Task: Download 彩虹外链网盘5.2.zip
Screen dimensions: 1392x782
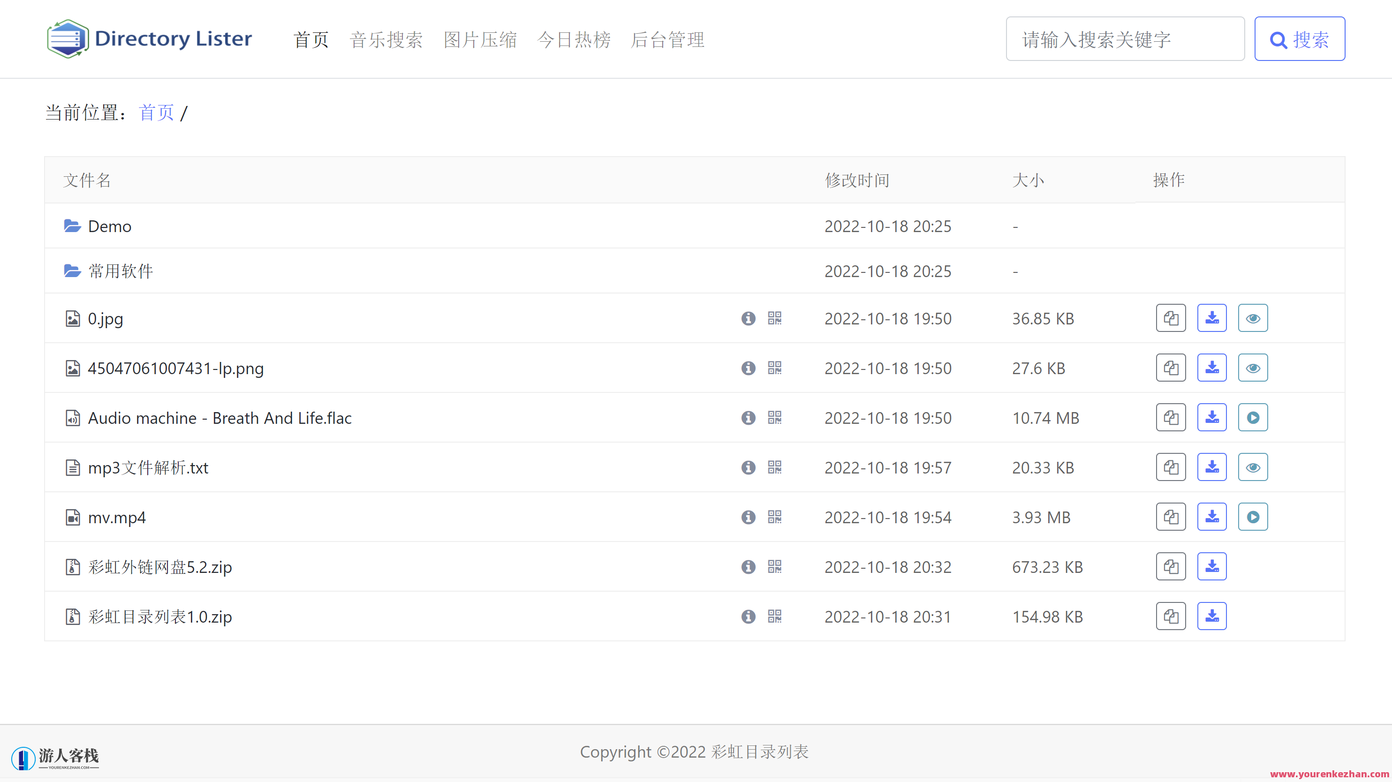Action: 1211,566
